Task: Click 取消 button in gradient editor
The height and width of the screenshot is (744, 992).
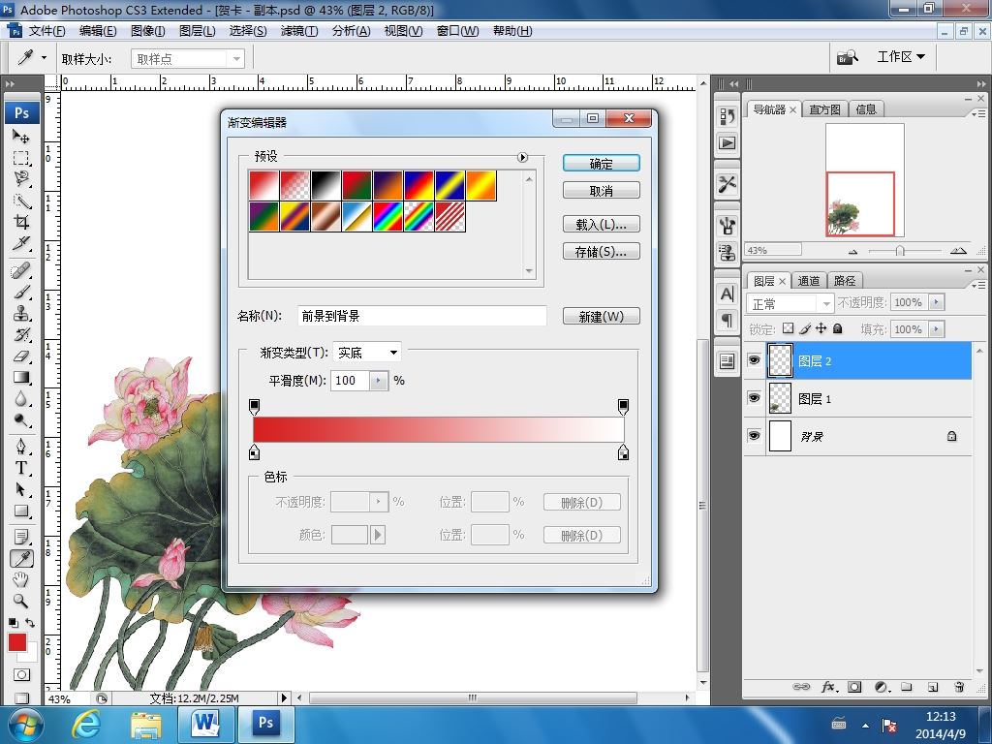Action: click(601, 191)
